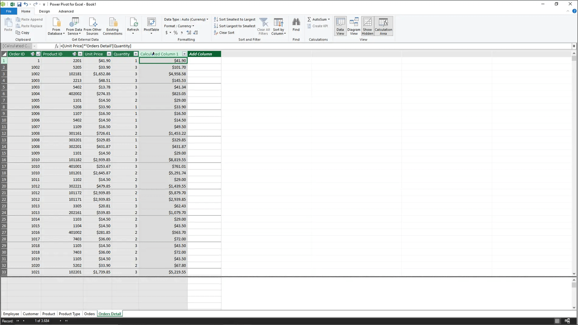Open the Orders sheet tab
578x325 pixels.
tap(89, 314)
